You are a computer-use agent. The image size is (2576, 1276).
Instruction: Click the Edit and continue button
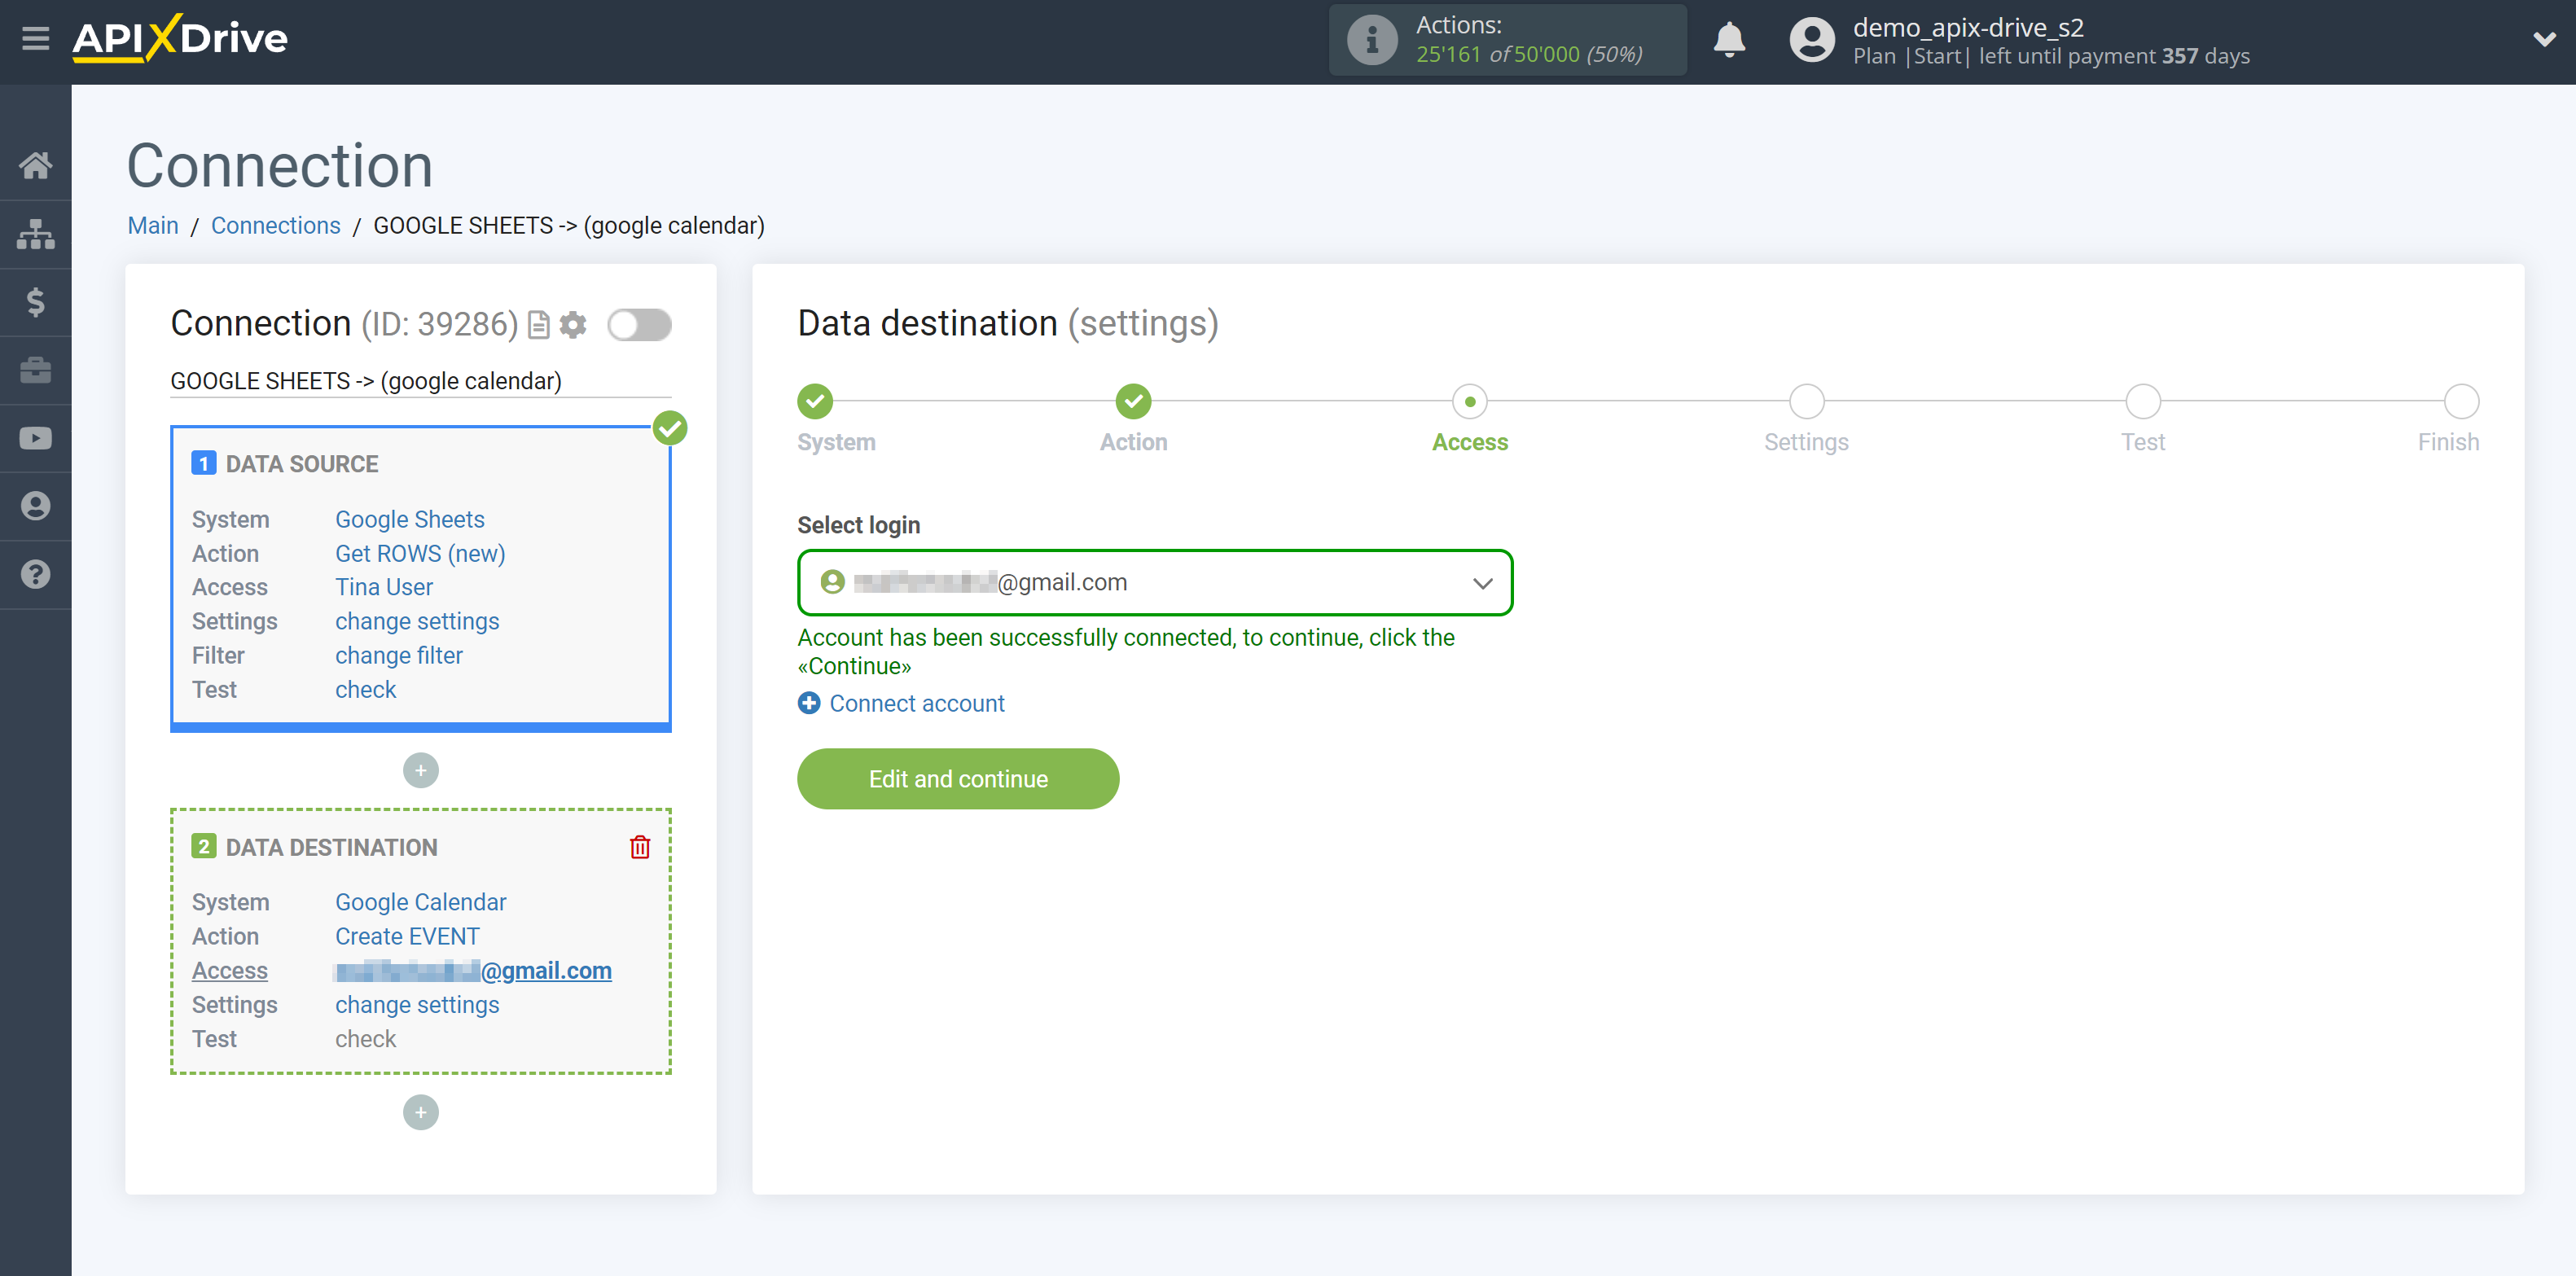click(x=958, y=778)
